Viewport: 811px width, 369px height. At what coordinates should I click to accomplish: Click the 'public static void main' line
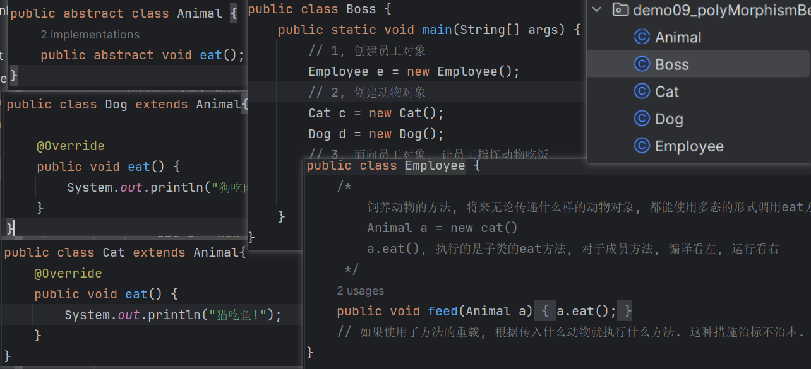tap(430, 30)
